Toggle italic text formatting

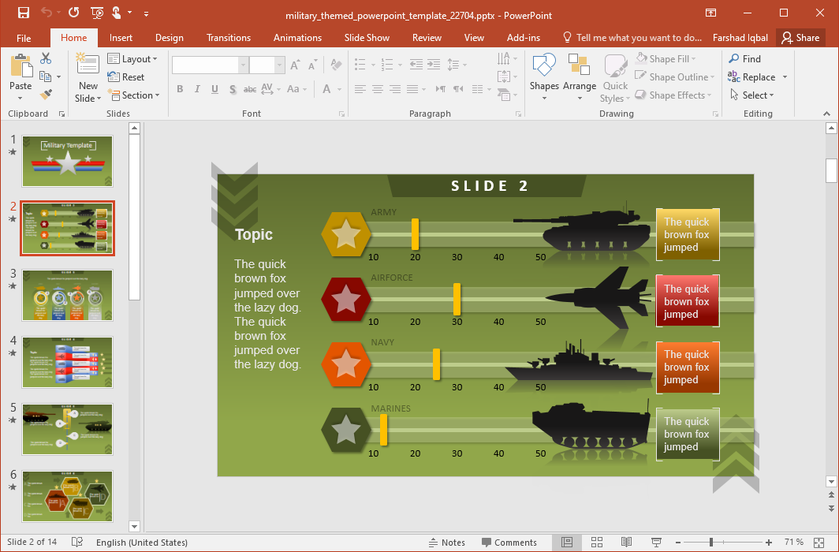coord(196,89)
